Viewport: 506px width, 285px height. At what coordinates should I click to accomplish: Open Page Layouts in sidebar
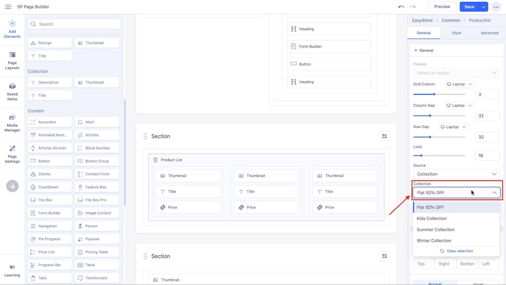click(12, 60)
